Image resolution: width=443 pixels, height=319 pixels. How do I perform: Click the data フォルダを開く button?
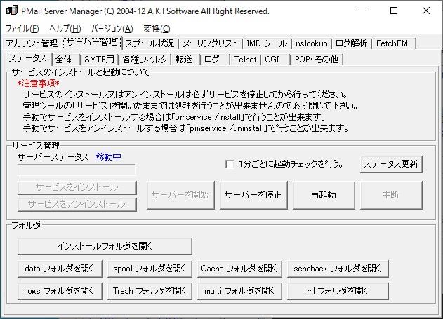tap(60, 269)
